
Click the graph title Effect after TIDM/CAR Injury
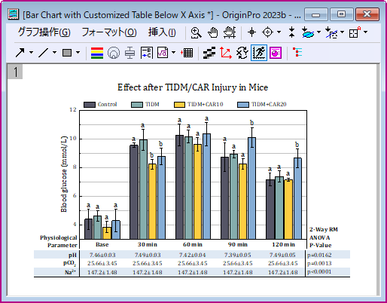(193, 87)
